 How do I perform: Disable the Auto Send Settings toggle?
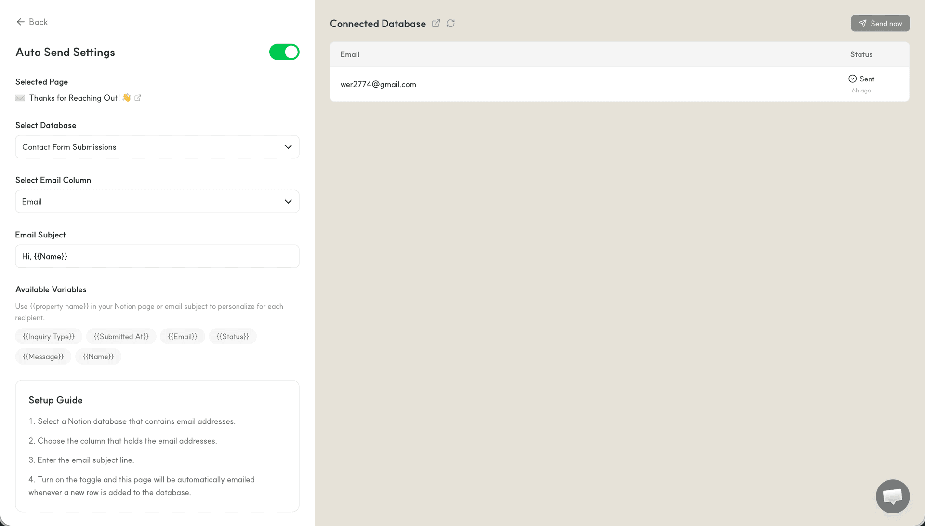click(x=284, y=52)
